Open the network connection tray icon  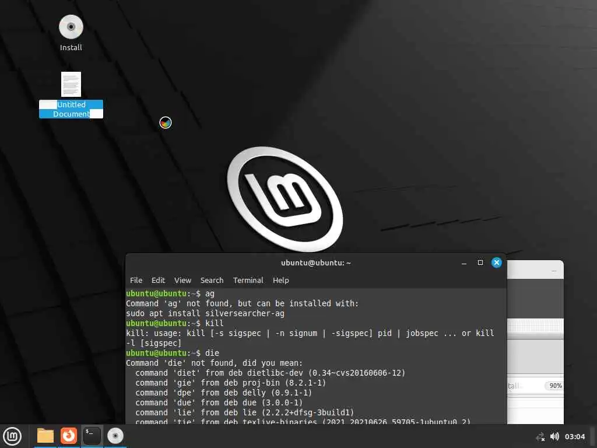(x=540, y=436)
